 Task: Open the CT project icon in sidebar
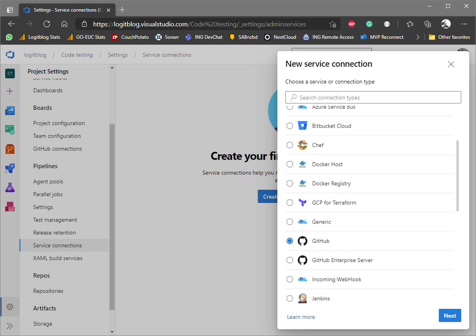(x=10, y=74)
